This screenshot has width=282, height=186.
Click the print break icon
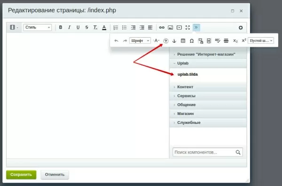pyautogui.click(x=200, y=41)
